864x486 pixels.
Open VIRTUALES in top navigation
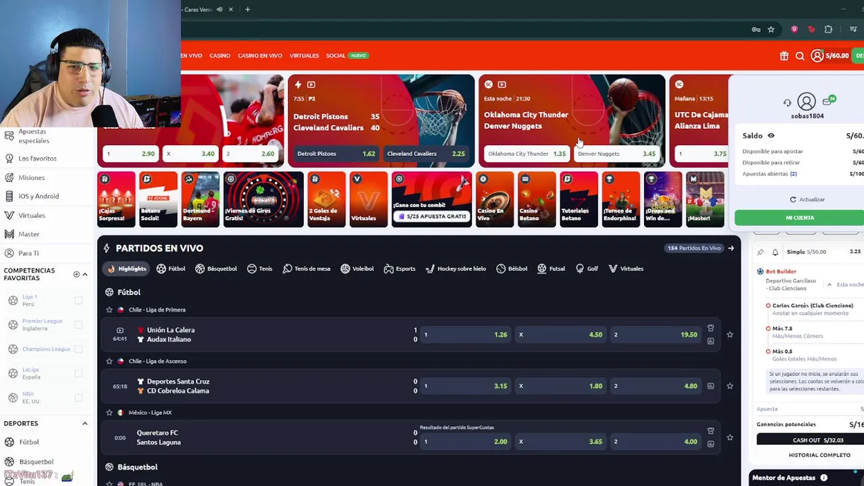[304, 56]
